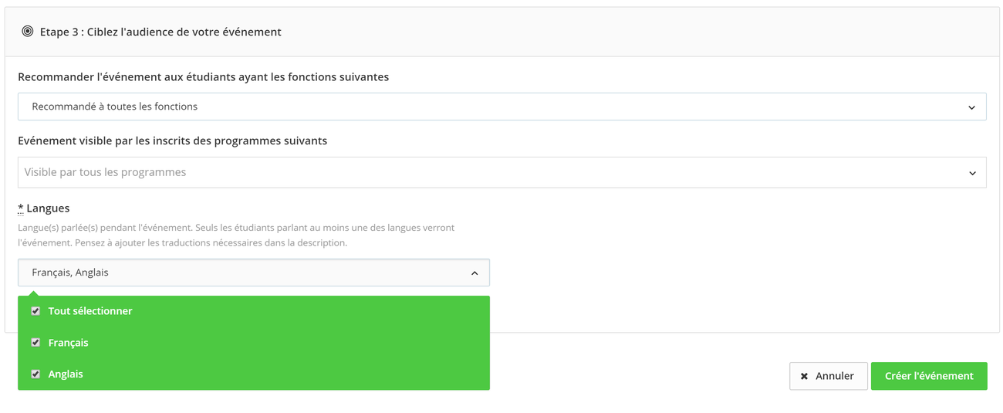1003x413 pixels.
Task: Uncheck the Français checkbox
Action: coord(35,343)
